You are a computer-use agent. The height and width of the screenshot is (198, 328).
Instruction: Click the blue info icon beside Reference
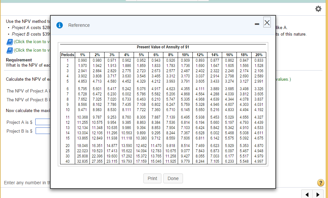click(59, 25)
